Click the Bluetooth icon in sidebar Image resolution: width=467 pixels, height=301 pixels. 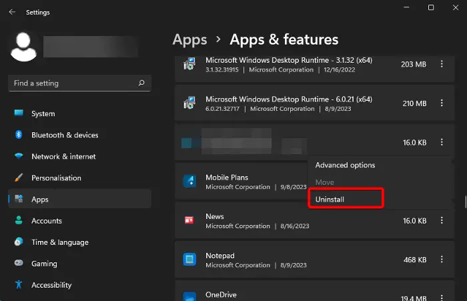[19, 134]
